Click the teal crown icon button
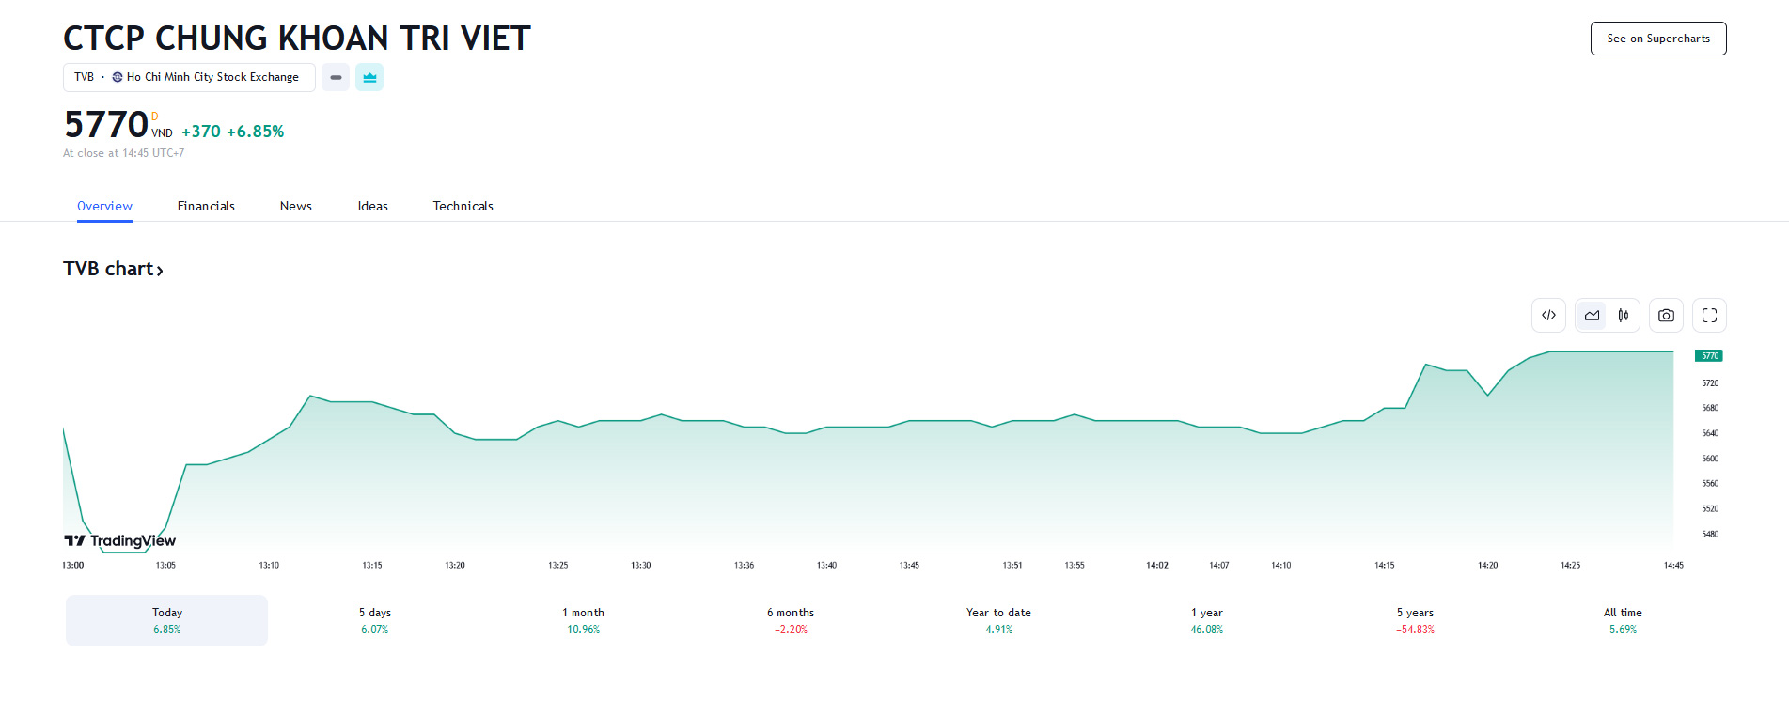Viewport: 1789px width, 701px height. pos(369,77)
